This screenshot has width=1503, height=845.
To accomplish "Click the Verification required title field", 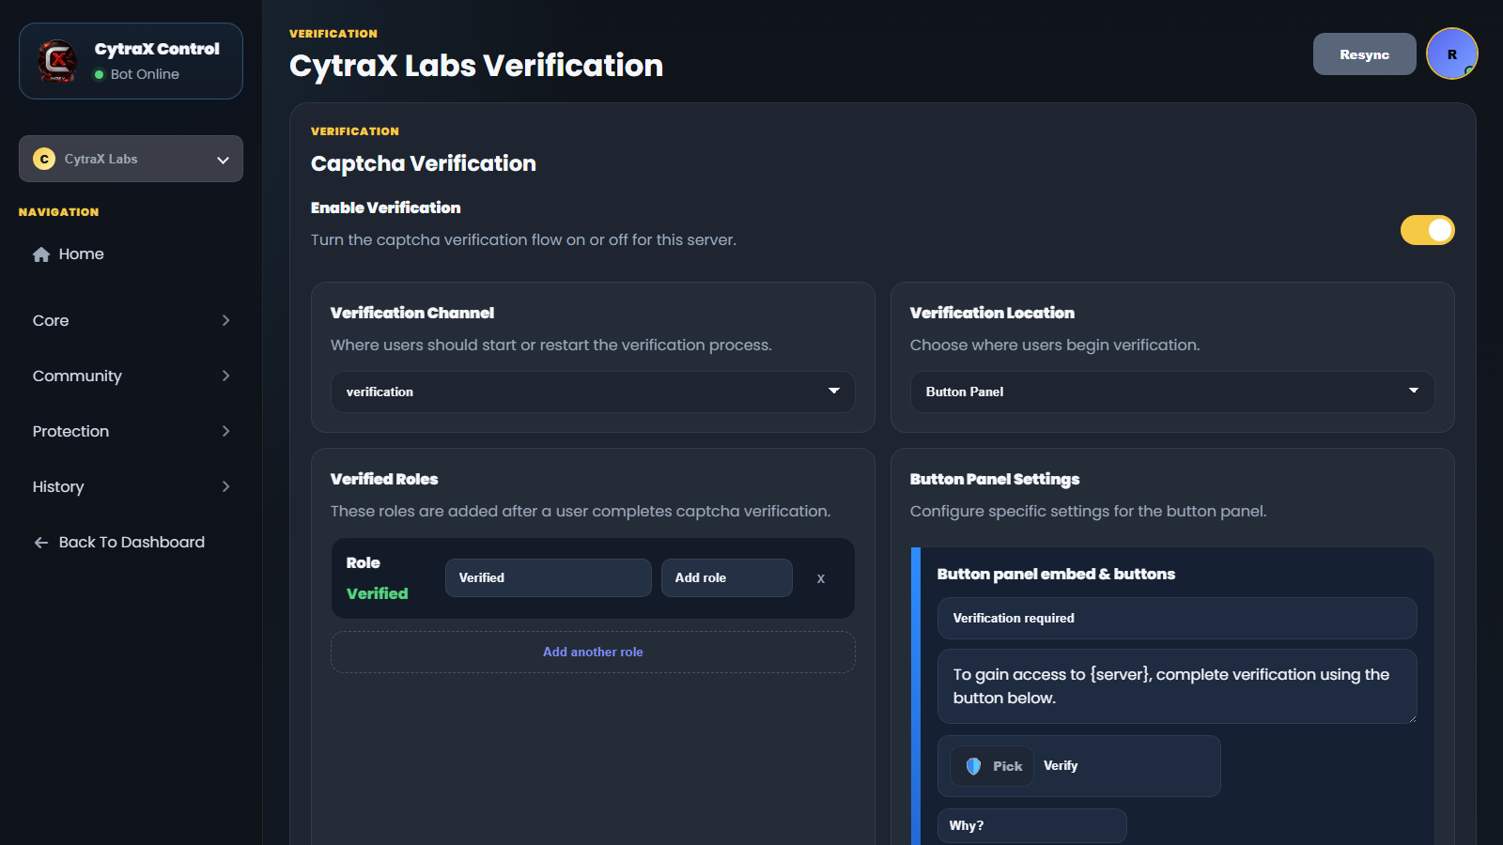I will (1176, 619).
